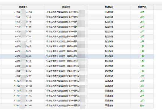Viewport: 162px width, 112px height.
Task: Sort by the 快递公司 column header
Action: (109, 7)
